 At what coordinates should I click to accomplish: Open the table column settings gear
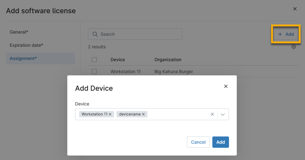coord(294,47)
